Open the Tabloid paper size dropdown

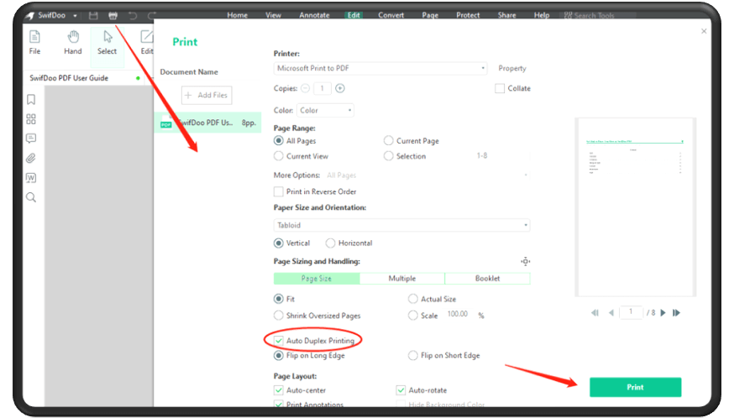[401, 225]
